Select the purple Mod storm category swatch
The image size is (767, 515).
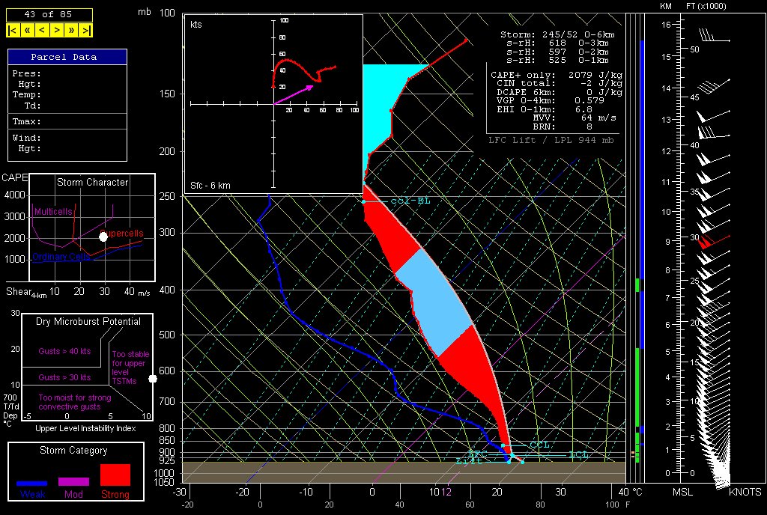click(73, 482)
